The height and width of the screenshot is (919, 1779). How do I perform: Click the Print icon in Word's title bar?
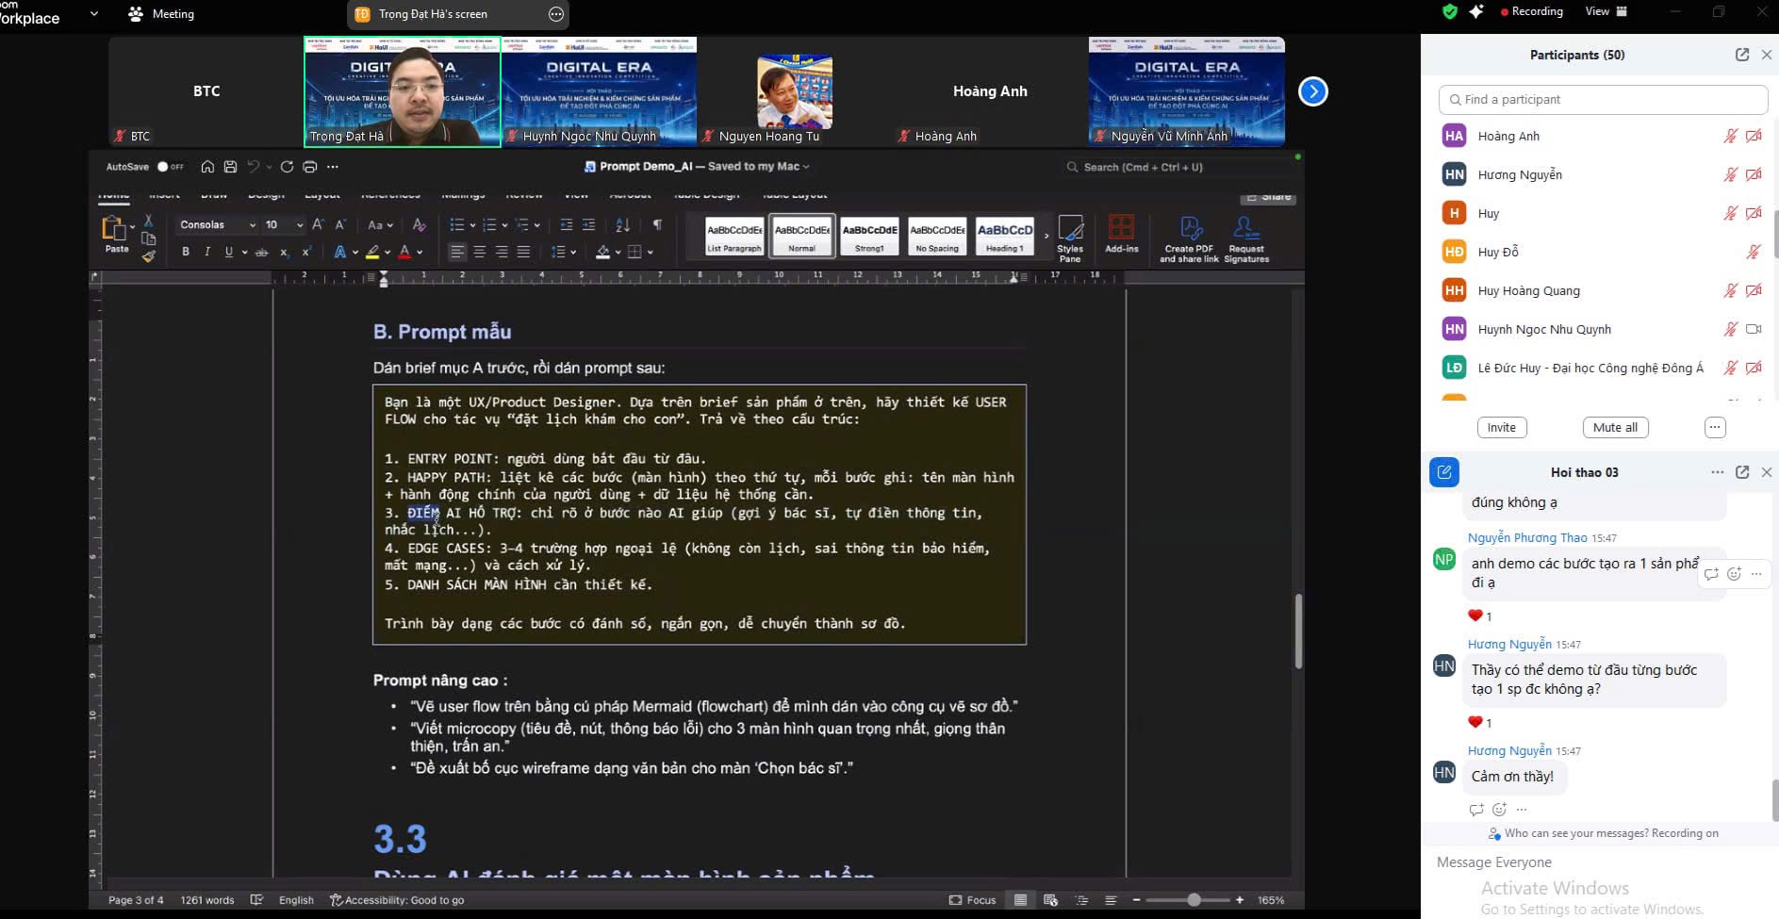click(309, 167)
